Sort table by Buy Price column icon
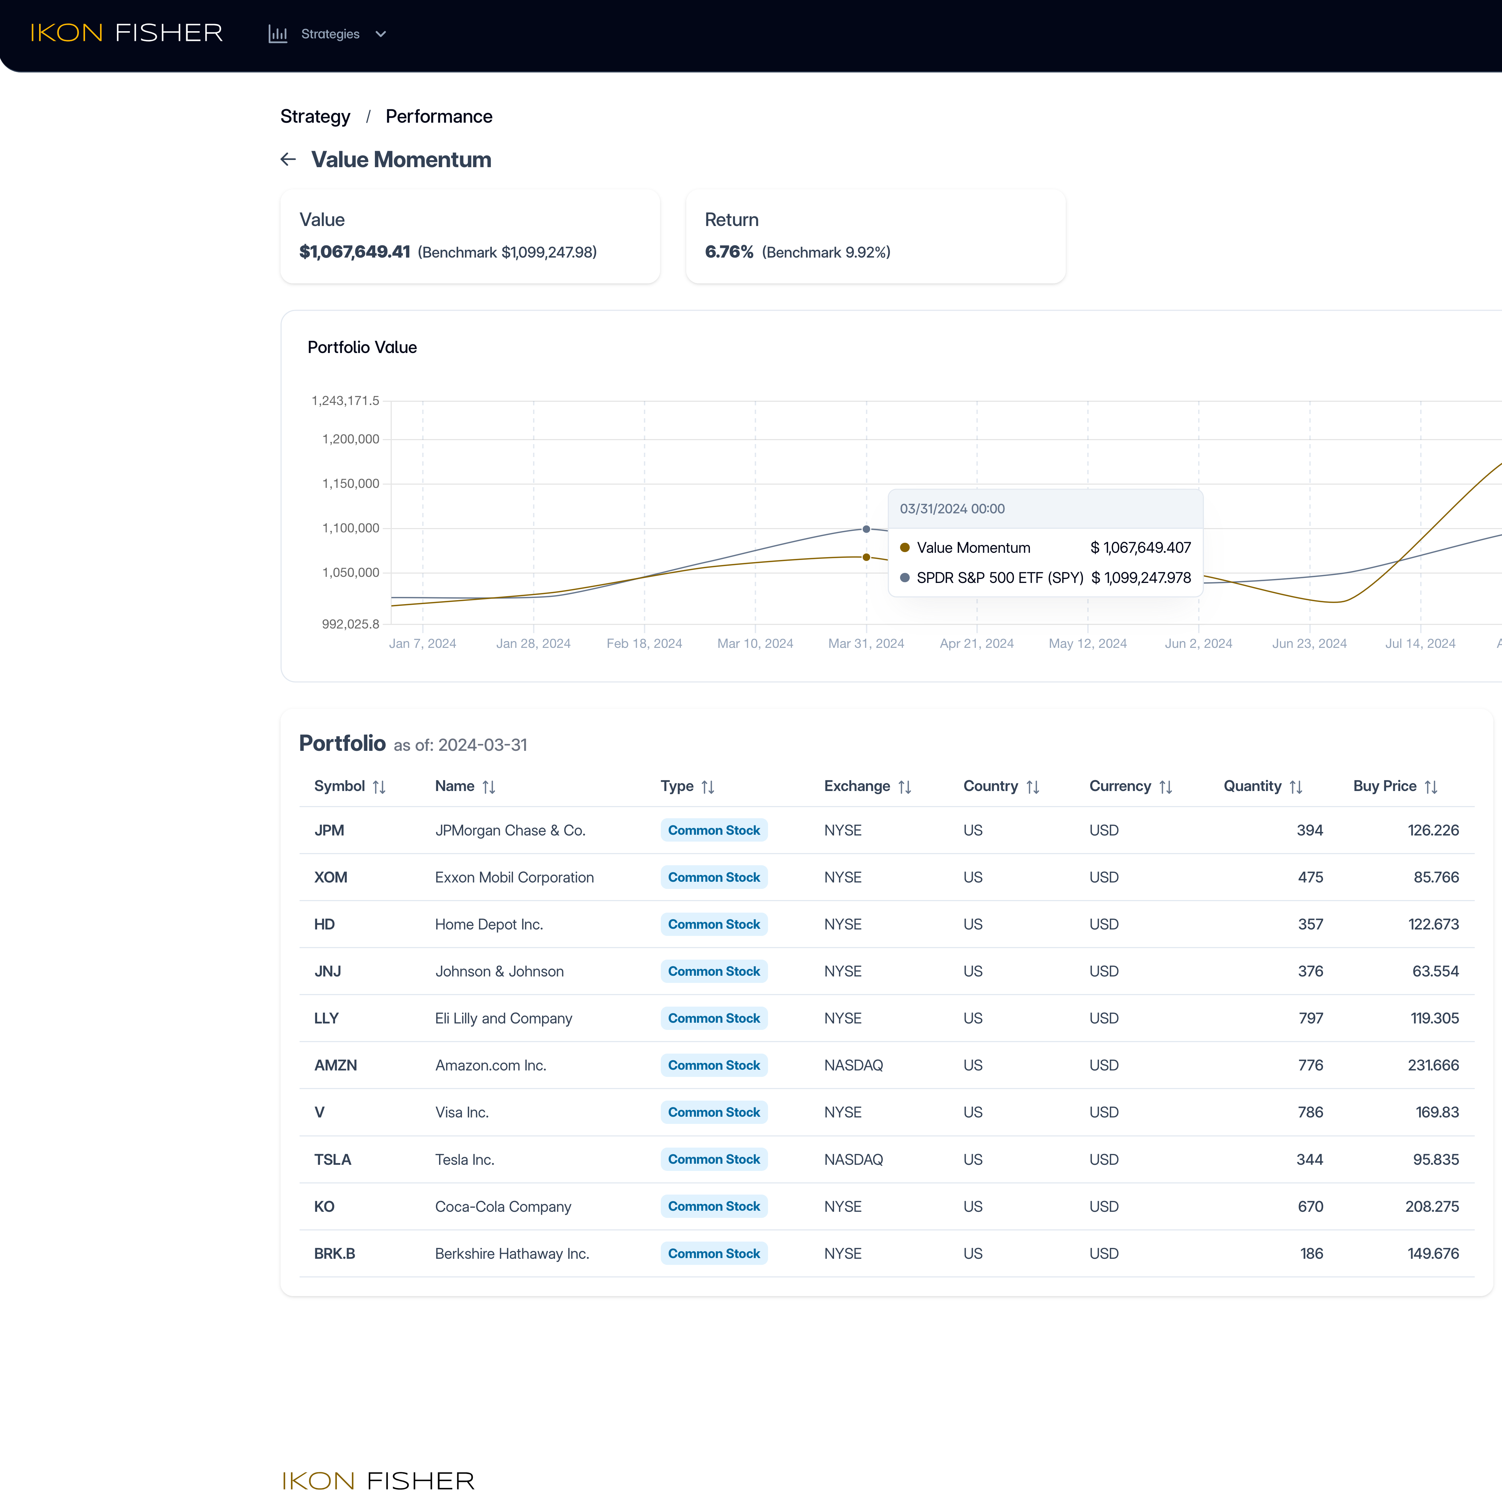The height and width of the screenshot is (1502, 1502). (x=1431, y=787)
